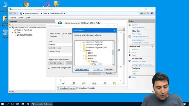Click Sites in the breadcrumb path
Screen dimensions: 189x106
(x=45, y=14)
